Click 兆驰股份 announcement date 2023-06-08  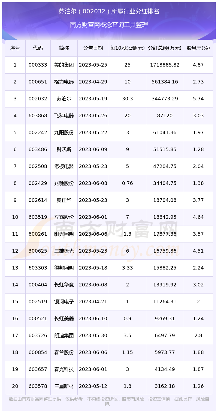[93, 183]
